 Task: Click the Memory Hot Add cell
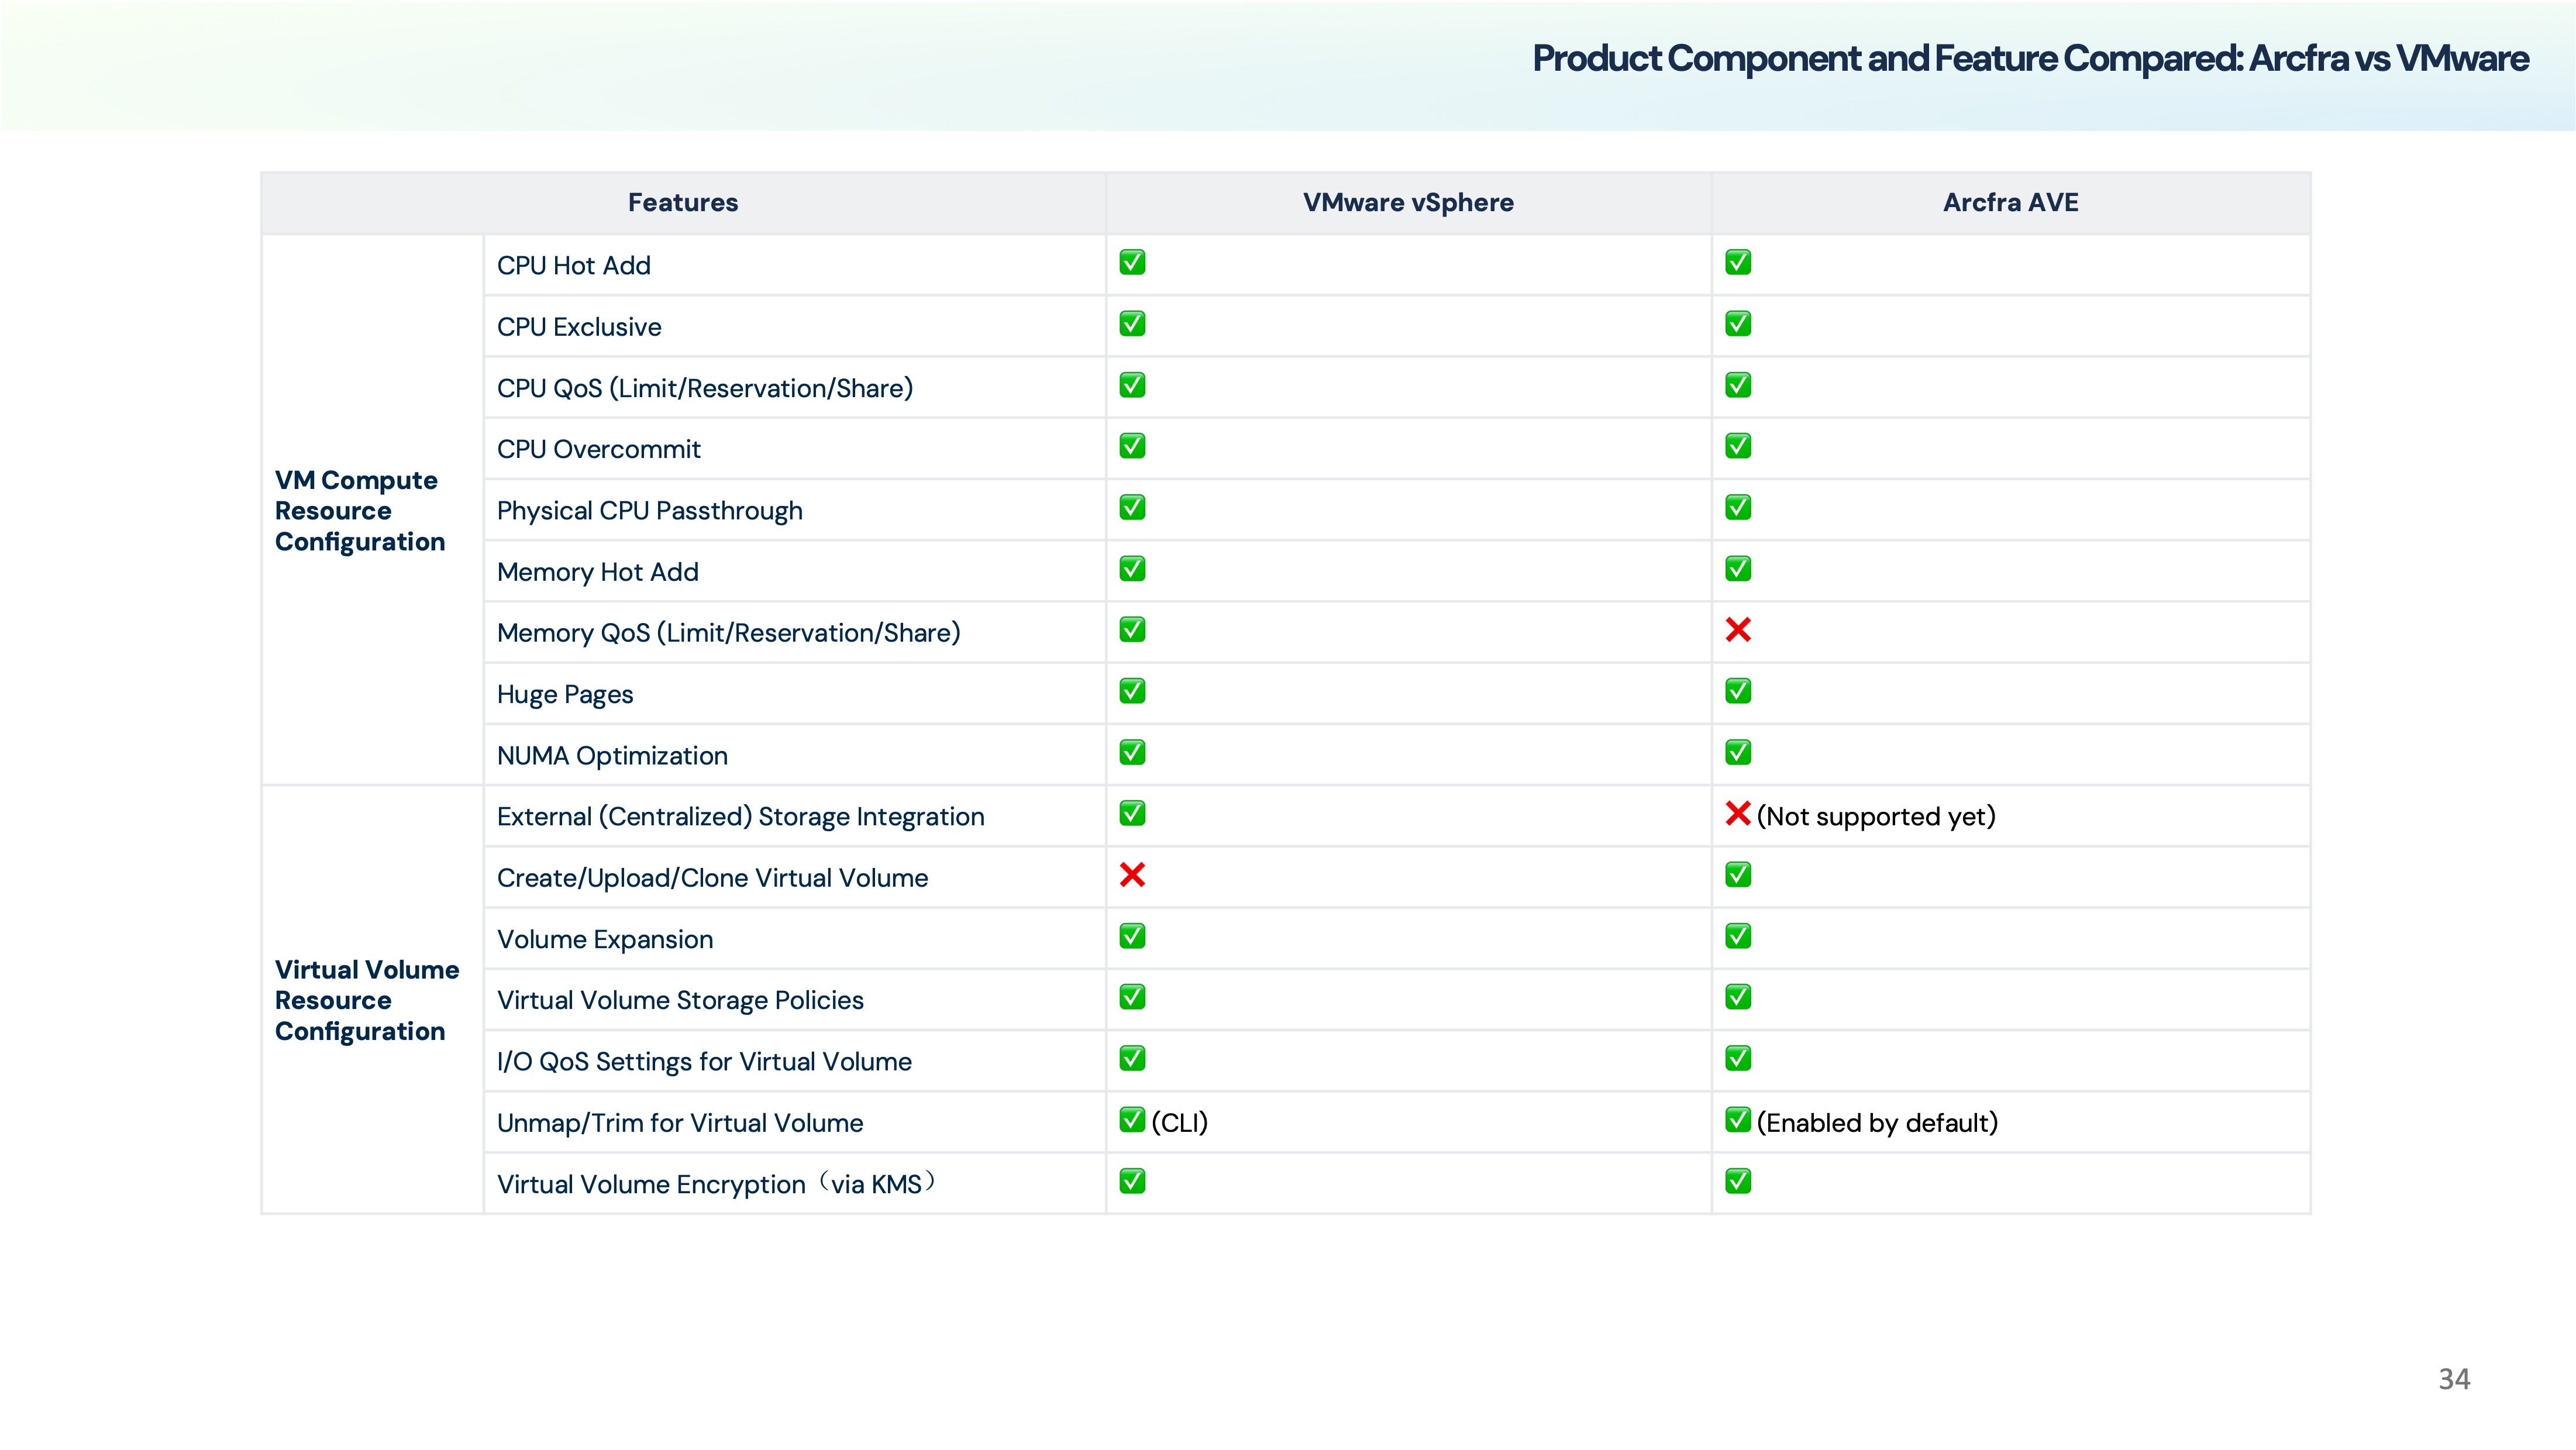(x=794, y=572)
